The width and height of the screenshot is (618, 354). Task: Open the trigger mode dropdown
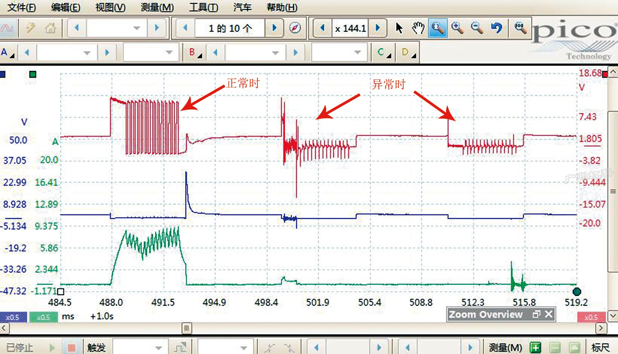[158, 347]
